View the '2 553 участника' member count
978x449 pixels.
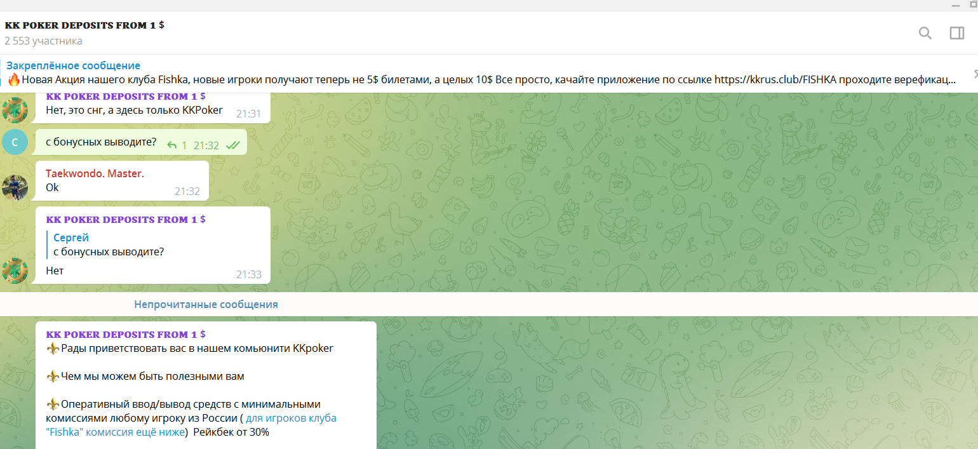(43, 41)
